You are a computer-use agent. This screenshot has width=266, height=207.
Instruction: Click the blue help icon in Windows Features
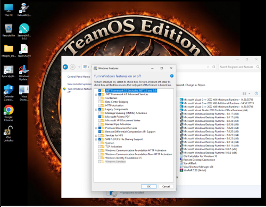tap(172, 76)
